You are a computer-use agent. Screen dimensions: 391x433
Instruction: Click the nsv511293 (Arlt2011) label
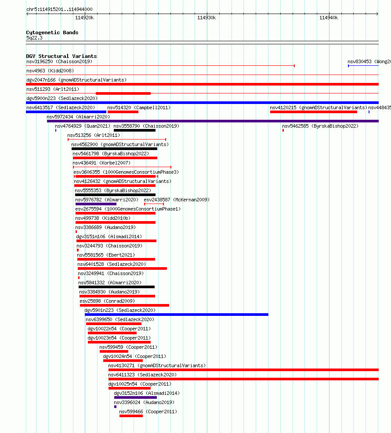pos(53,89)
